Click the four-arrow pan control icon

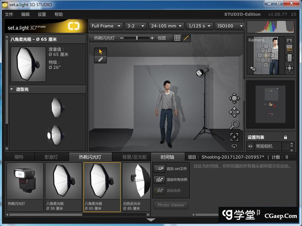click(x=234, y=112)
